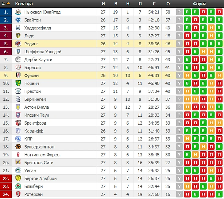224x199 pixels.
Task: Click position 24 red rank badge
Action: [6, 194]
